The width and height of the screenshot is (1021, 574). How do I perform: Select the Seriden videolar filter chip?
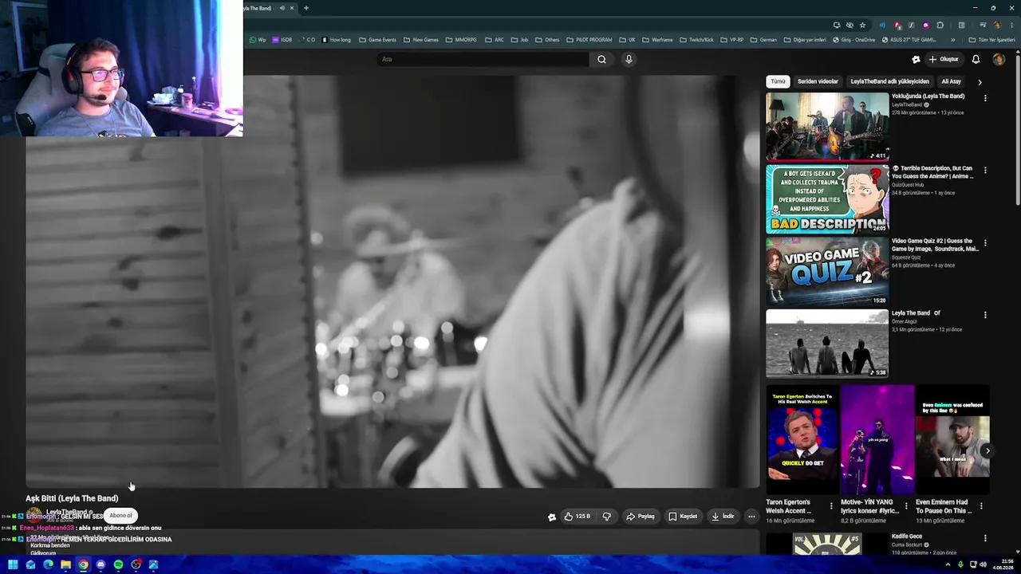coord(818,81)
